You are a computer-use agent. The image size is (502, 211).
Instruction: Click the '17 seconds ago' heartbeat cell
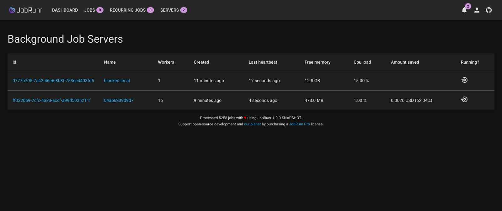pos(264,81)
